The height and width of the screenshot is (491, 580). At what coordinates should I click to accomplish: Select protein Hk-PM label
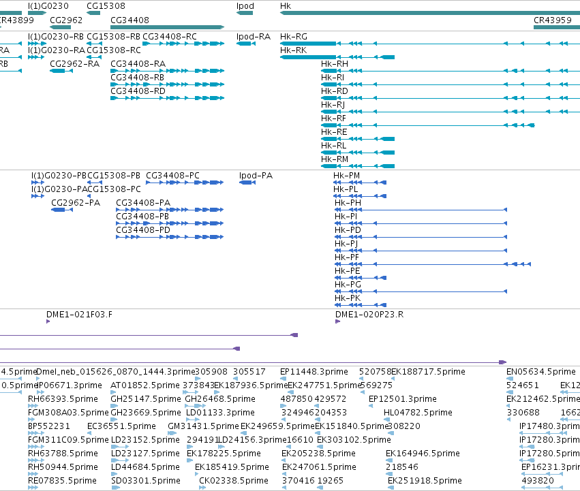[x=347, y=176]
